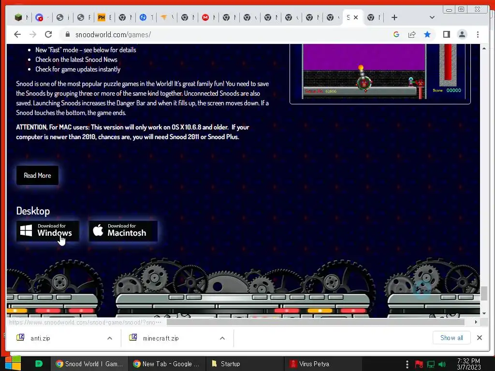The image size is (495, 371).
Task: Click the horizontal scrollbar right arrow
Action: tap(476, 322)
